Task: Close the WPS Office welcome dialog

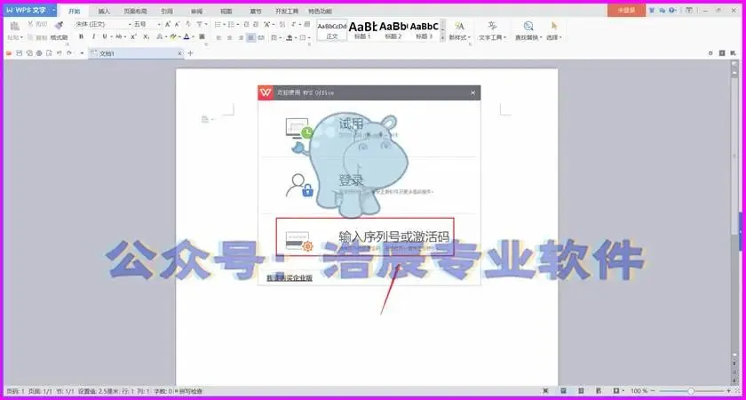Action: pyautogui.click(x=472, y=92)
